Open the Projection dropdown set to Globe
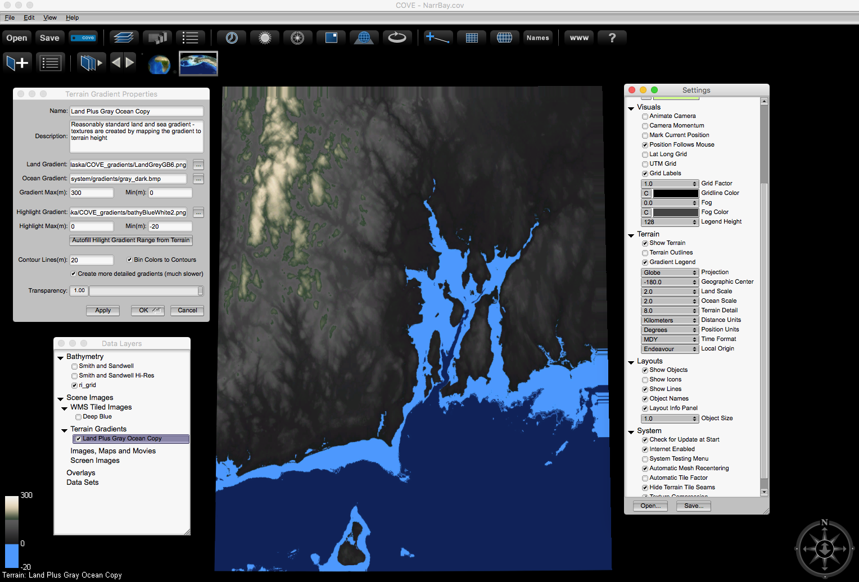 [x=670, y=272]
